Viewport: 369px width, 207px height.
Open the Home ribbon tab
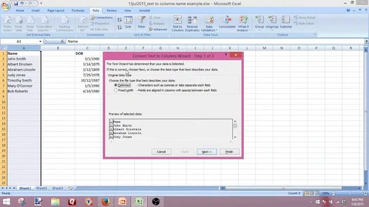20,10
